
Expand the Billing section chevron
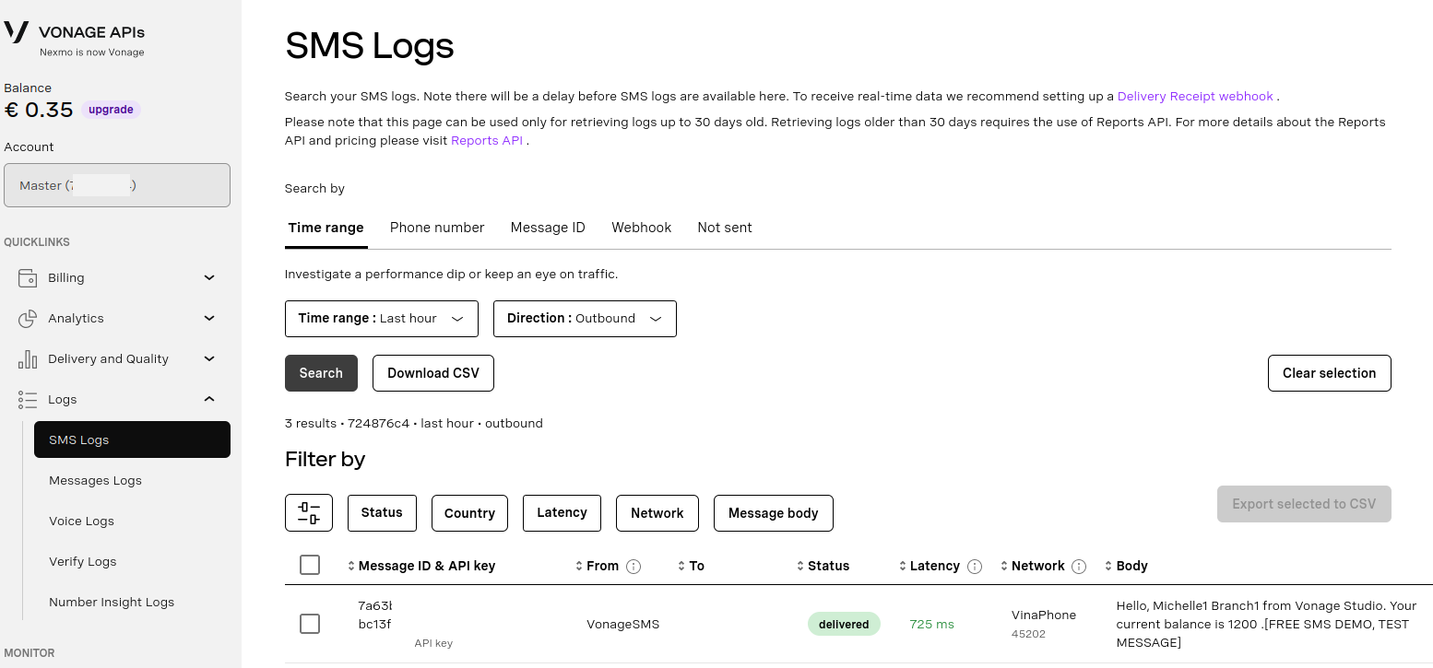pyautogui.click(x=209, y=277)
